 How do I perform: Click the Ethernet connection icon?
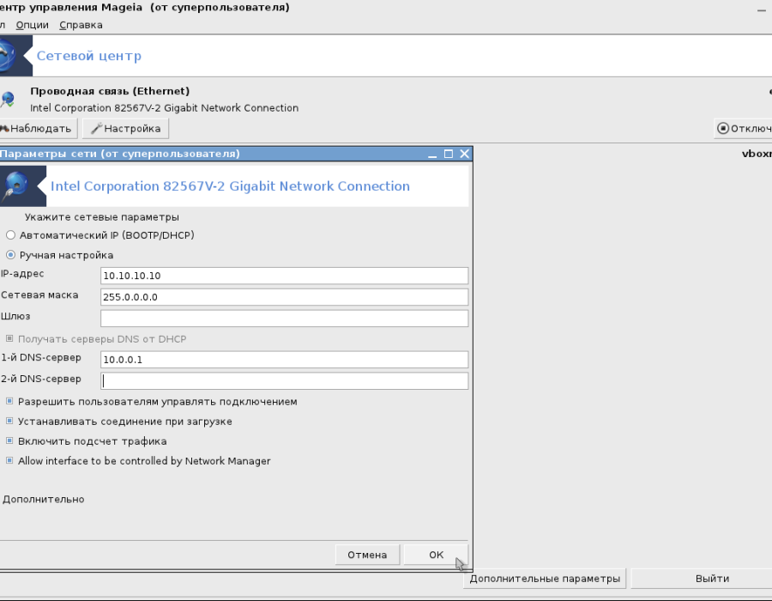(8, 99)
